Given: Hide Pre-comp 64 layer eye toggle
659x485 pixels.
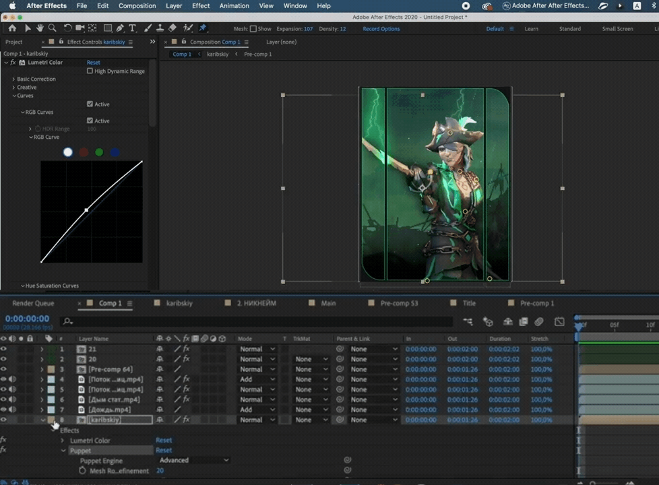Looking at the screenshot, I should pos(4,369).
